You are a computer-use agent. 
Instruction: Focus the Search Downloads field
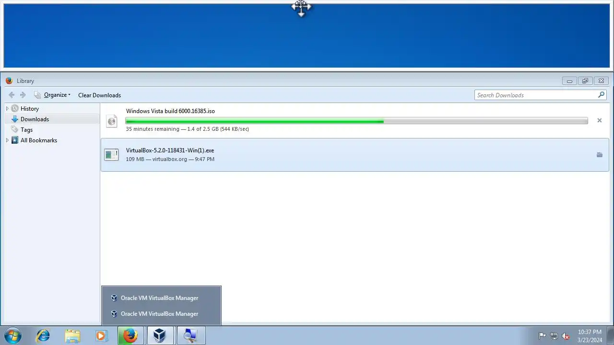(536, 95)
